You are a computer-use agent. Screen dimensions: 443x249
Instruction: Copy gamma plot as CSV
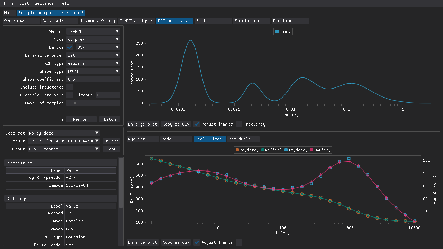pos(176,124)
